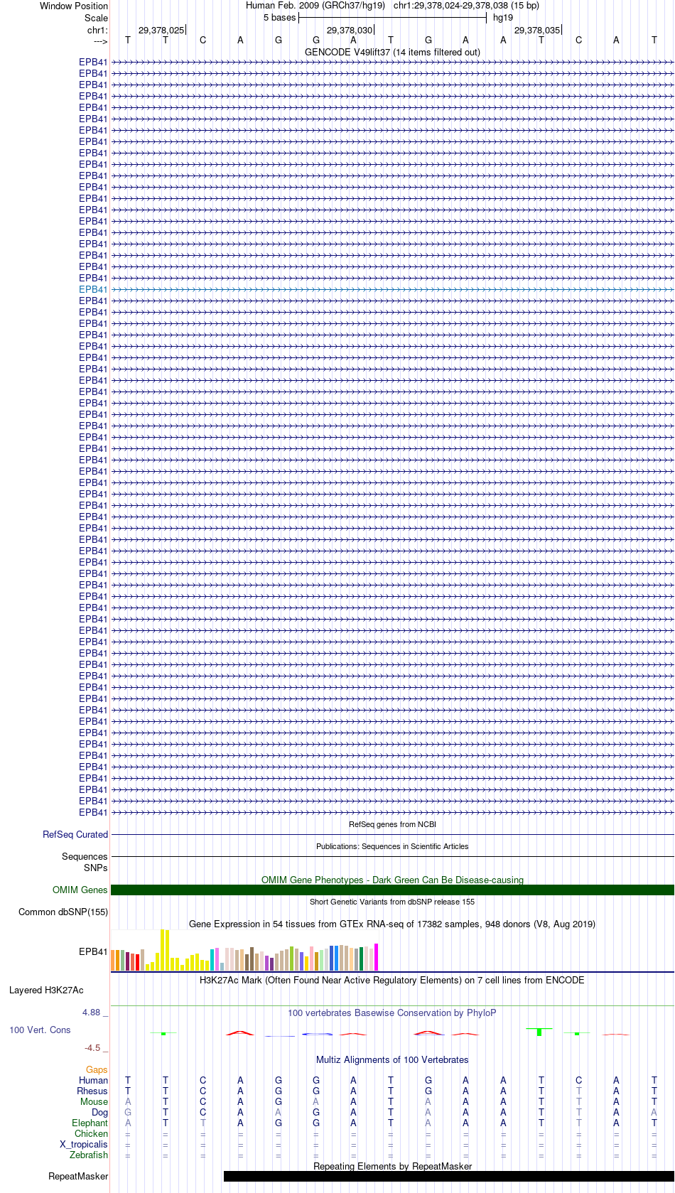The width and height of the screenshot is (675, 1193).
Task: Click the 100 Vert. Cons track label
Action: click(x=40, y=1030)
